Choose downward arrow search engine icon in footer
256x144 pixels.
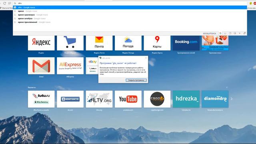click(x=240, y=33)
